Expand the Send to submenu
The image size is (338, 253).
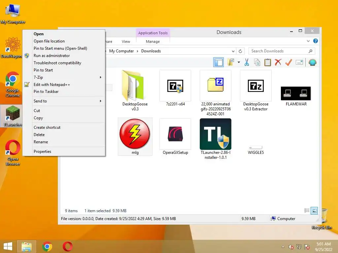tap(64, 101)
